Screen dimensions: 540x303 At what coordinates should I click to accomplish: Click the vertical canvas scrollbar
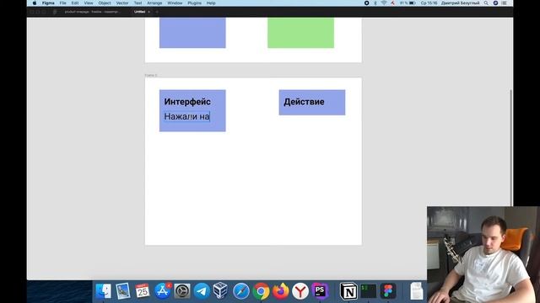click(x=511, y=148)
